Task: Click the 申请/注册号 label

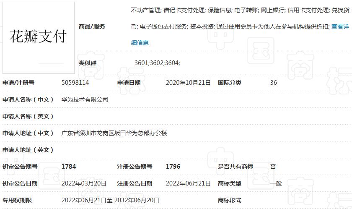Action: tap(18, 83)
